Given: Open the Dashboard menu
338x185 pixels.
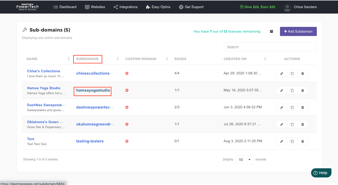Looking at the screenshot, I should 65,7.
